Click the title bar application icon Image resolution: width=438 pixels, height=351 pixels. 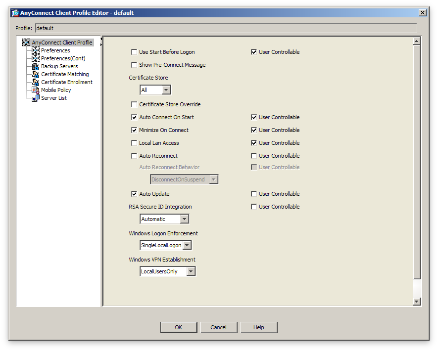coord(15,13)
